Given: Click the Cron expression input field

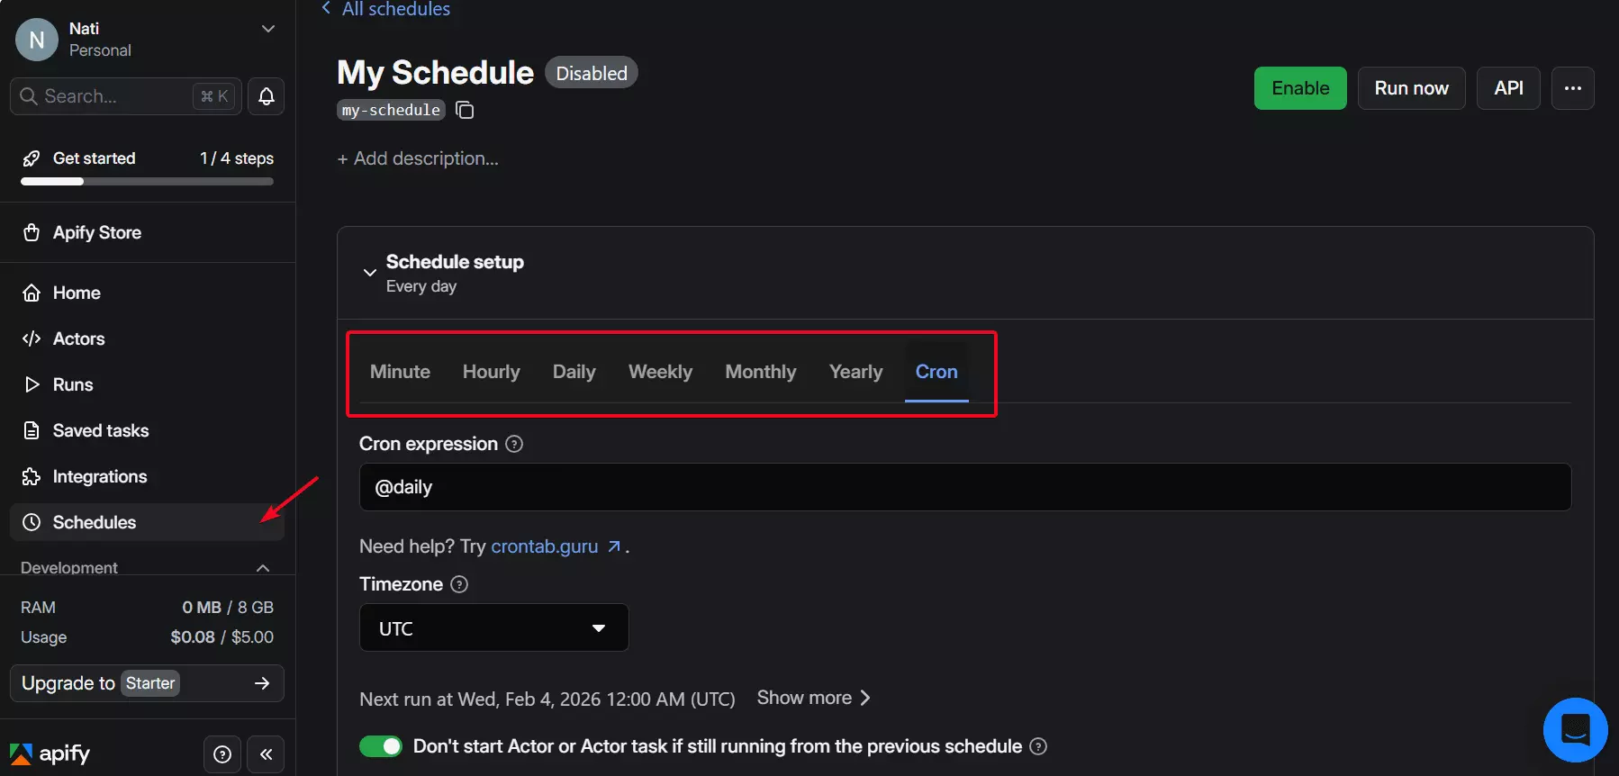Looking at the screenshot, I should 965,487.
